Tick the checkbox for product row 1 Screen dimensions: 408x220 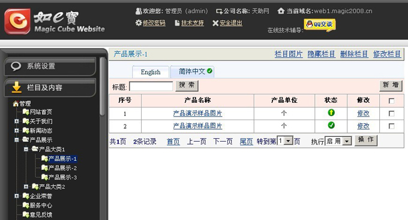tap(391, 114)
